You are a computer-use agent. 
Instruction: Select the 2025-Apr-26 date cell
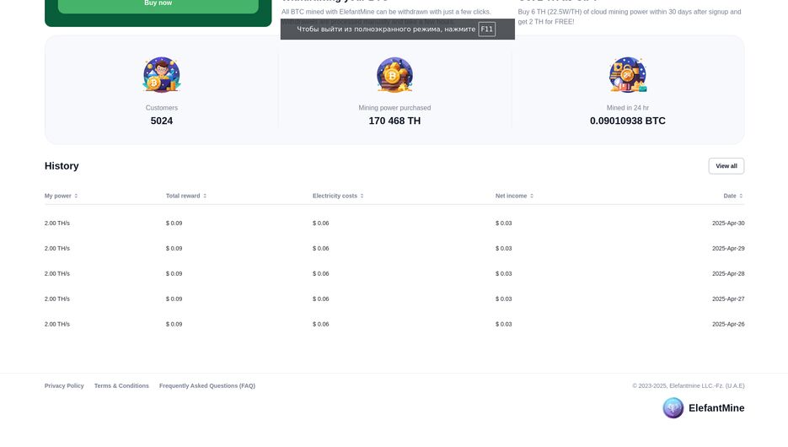(x=727, y=325)
